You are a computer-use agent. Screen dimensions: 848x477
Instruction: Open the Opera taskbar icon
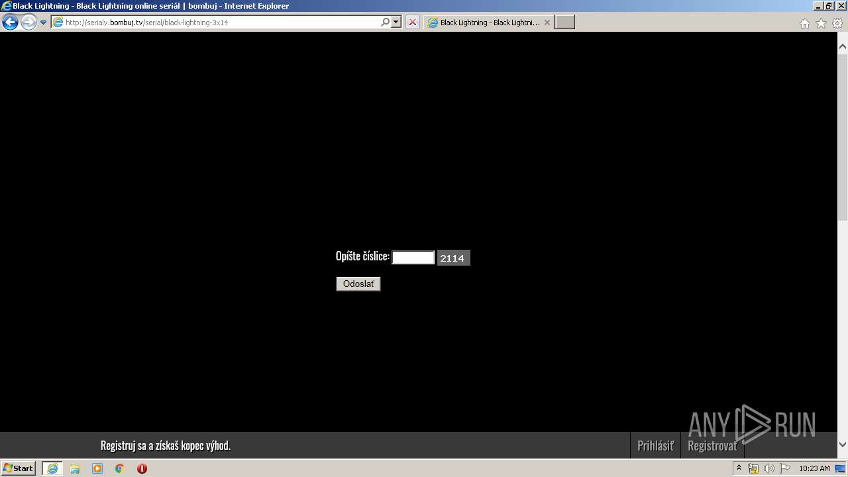tap(142, 468)
